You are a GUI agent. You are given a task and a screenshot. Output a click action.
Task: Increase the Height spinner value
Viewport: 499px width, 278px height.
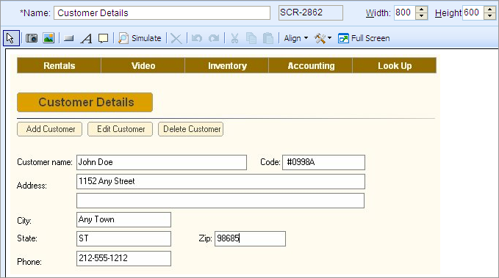coord(489,10)
